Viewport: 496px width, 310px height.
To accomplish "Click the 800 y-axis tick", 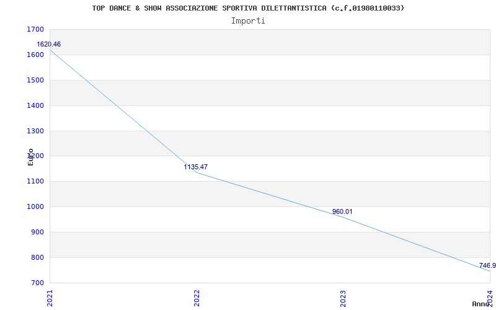I will (x=37, y=257).
